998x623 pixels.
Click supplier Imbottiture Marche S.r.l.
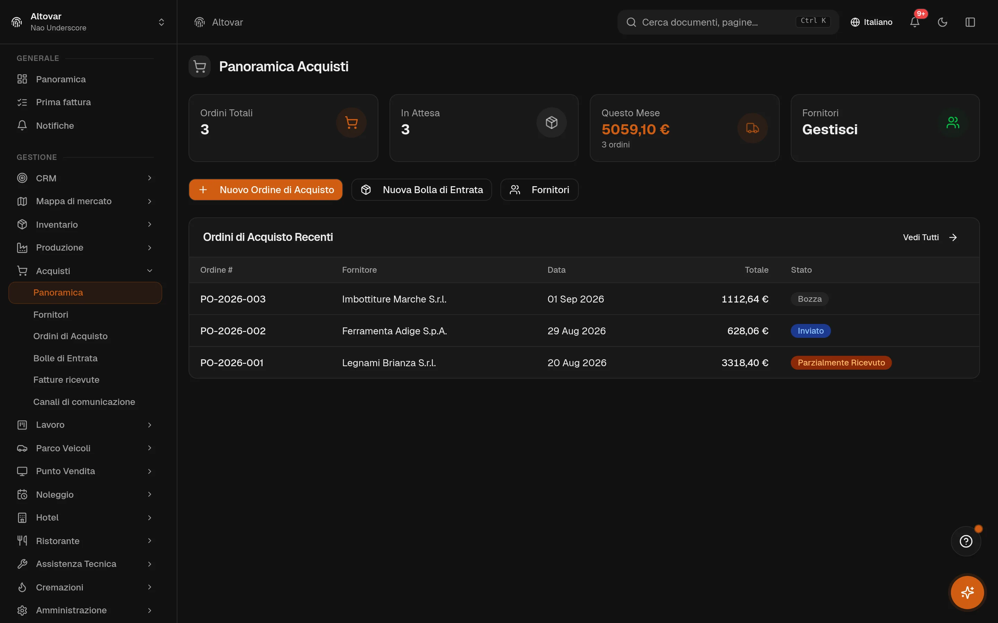click(394, 299)
